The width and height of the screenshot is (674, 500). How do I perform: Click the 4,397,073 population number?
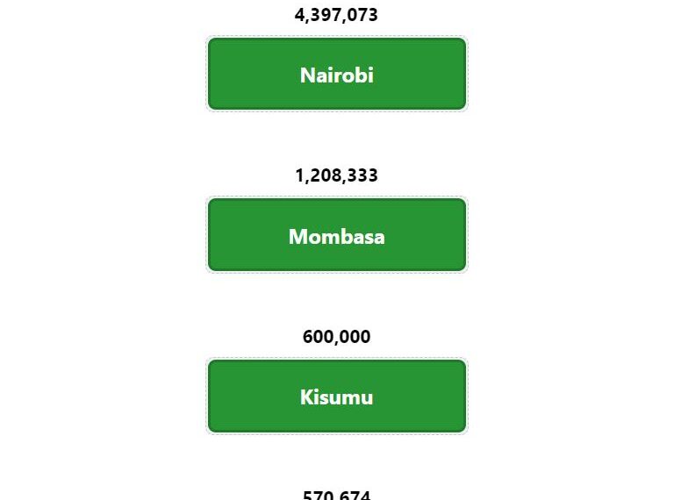click(336, 15)
